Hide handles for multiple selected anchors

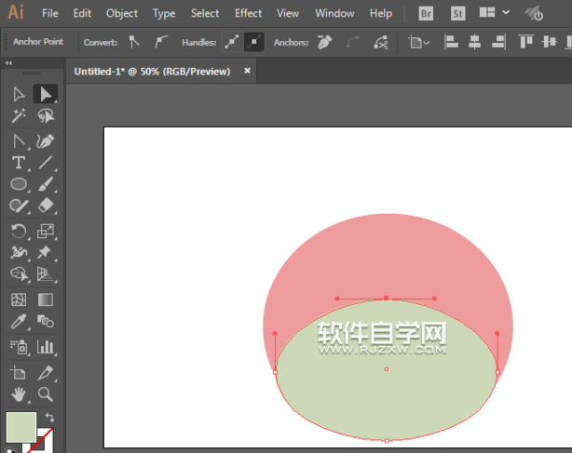tap(253, 43)
